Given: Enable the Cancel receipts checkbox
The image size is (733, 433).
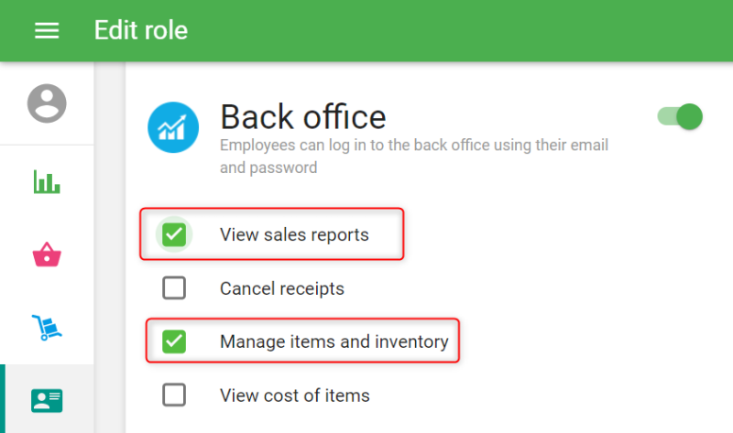Looking at the screenshot, I should (174, 288).
